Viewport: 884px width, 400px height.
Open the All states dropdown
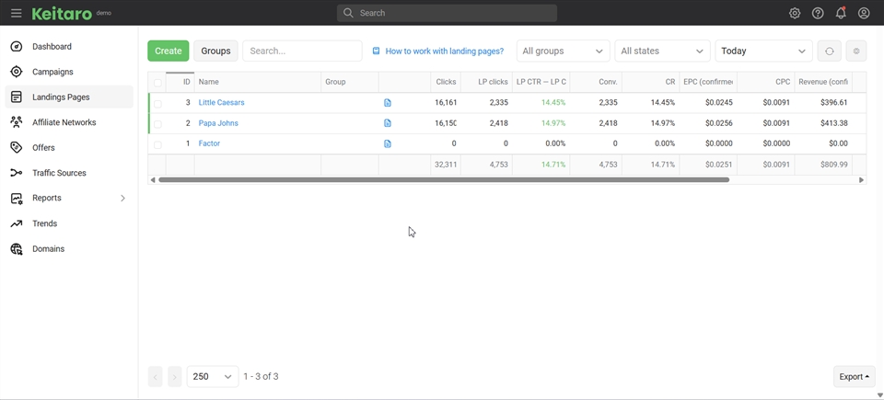pyautogui.click(x=662, y=51)
